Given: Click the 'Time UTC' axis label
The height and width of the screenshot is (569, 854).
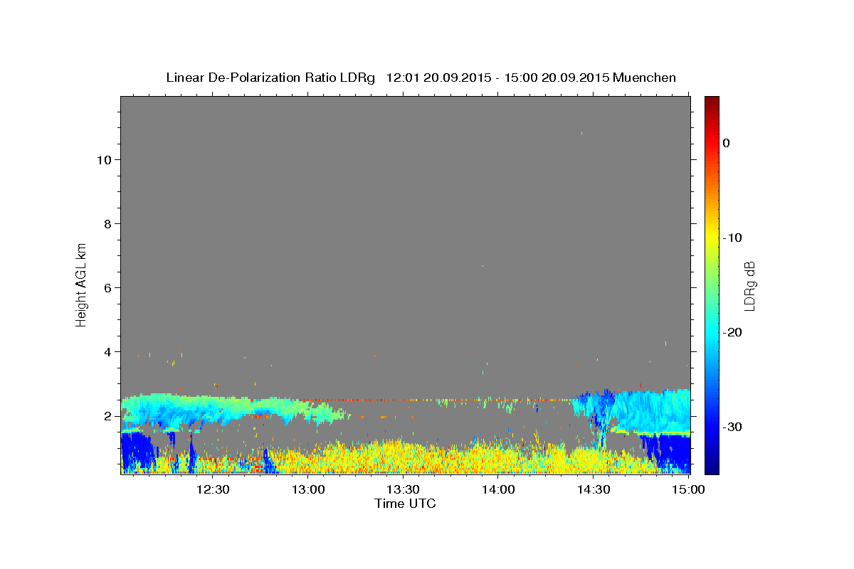Looking at the screenshot, I should point(405,504).
